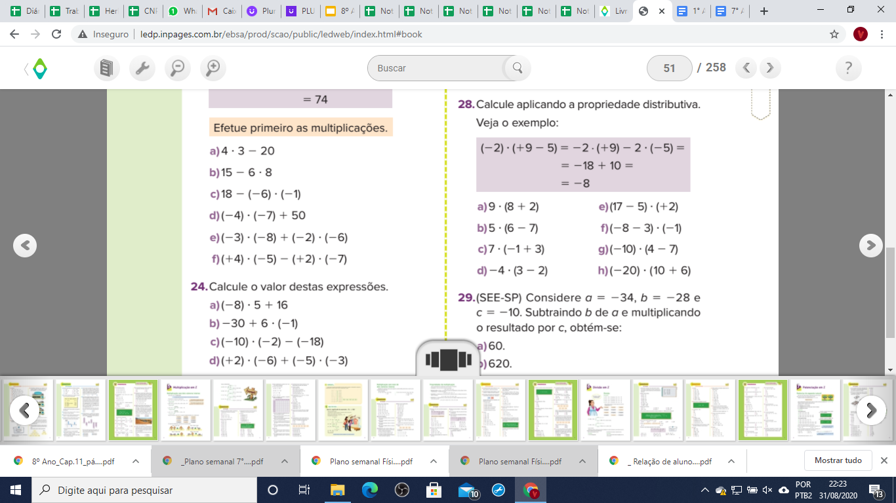Switch to the Diár browser tab
The height and width of the screenshot is (503, 896).
[24, 11]
